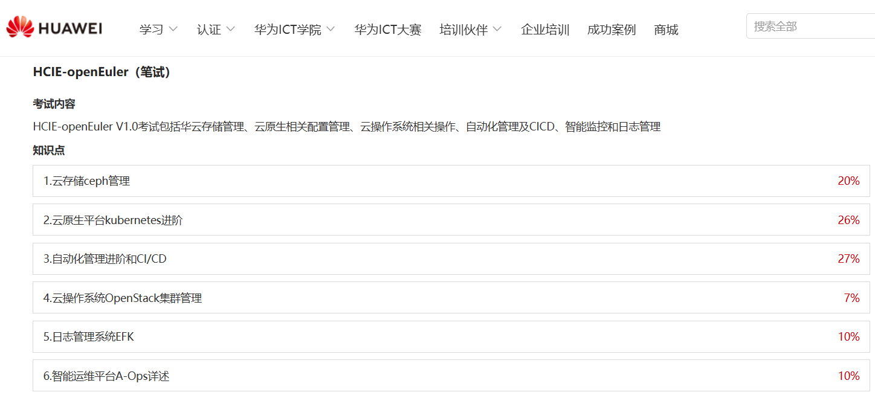Screen dimensions: 875x395
Task: Click the 10% value for A-Ops
Action: 848,376
